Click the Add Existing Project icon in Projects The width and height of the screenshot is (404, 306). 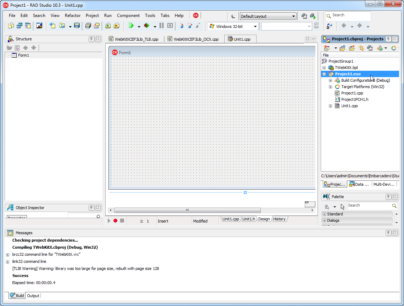[342, 48]
